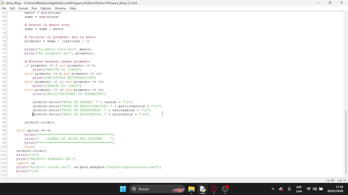Click the search highlight picture in Buscar
The image size is (348, 195).
pyautogui.click(x=178, y=189)
